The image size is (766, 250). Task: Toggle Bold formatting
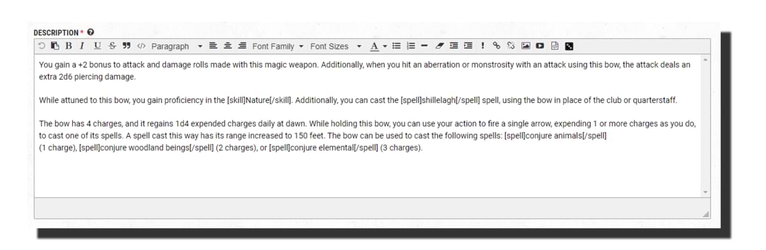(68, 46)
